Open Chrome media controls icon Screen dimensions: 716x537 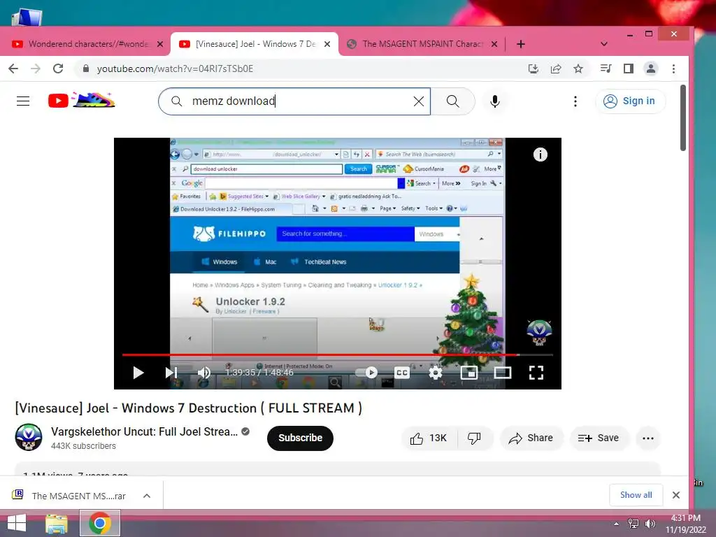[x=606, y=69]
